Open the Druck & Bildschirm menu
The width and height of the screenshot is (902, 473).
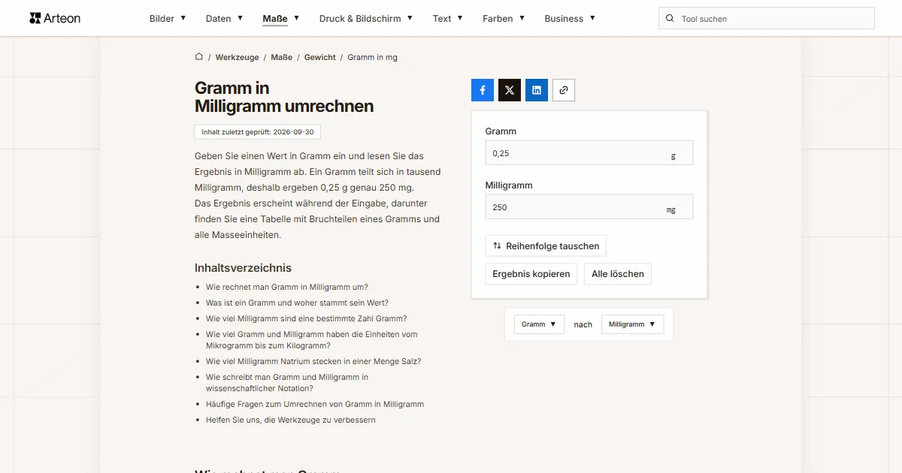click(x=366, y=18)
